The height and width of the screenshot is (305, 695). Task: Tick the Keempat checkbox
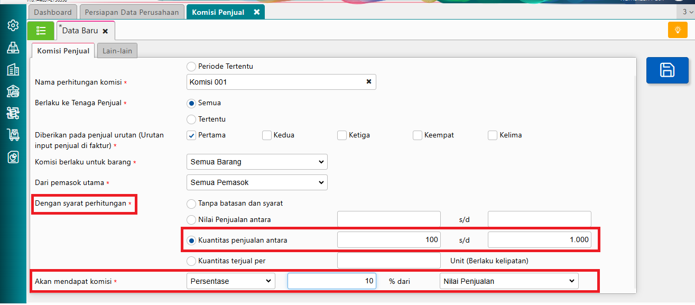[x=418, y=135]
